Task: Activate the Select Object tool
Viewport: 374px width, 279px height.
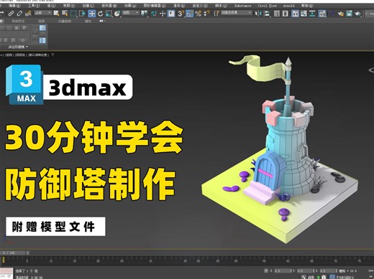Action: (56, 14)
